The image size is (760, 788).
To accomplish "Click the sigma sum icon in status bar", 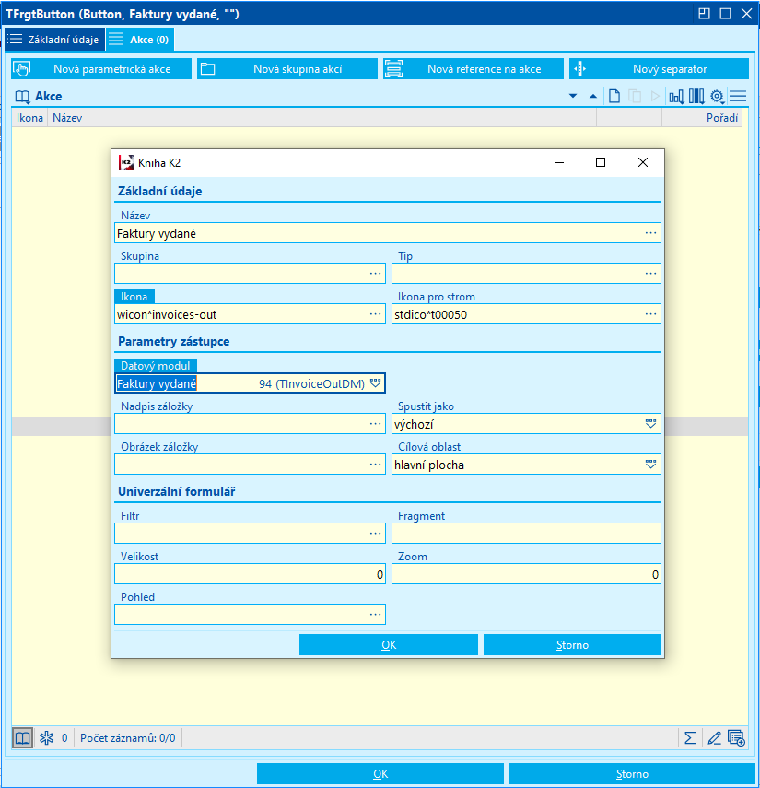I will [690, 737].
